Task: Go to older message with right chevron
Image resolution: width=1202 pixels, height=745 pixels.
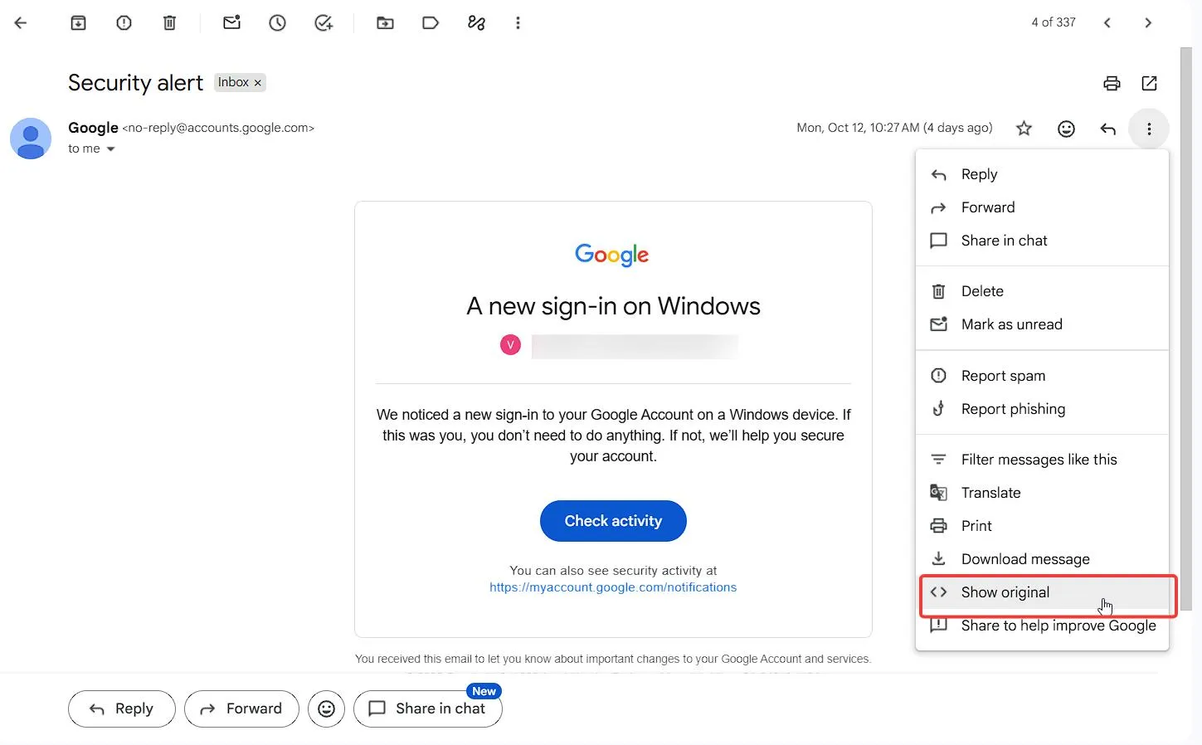Action: (x=1148, y=23)
